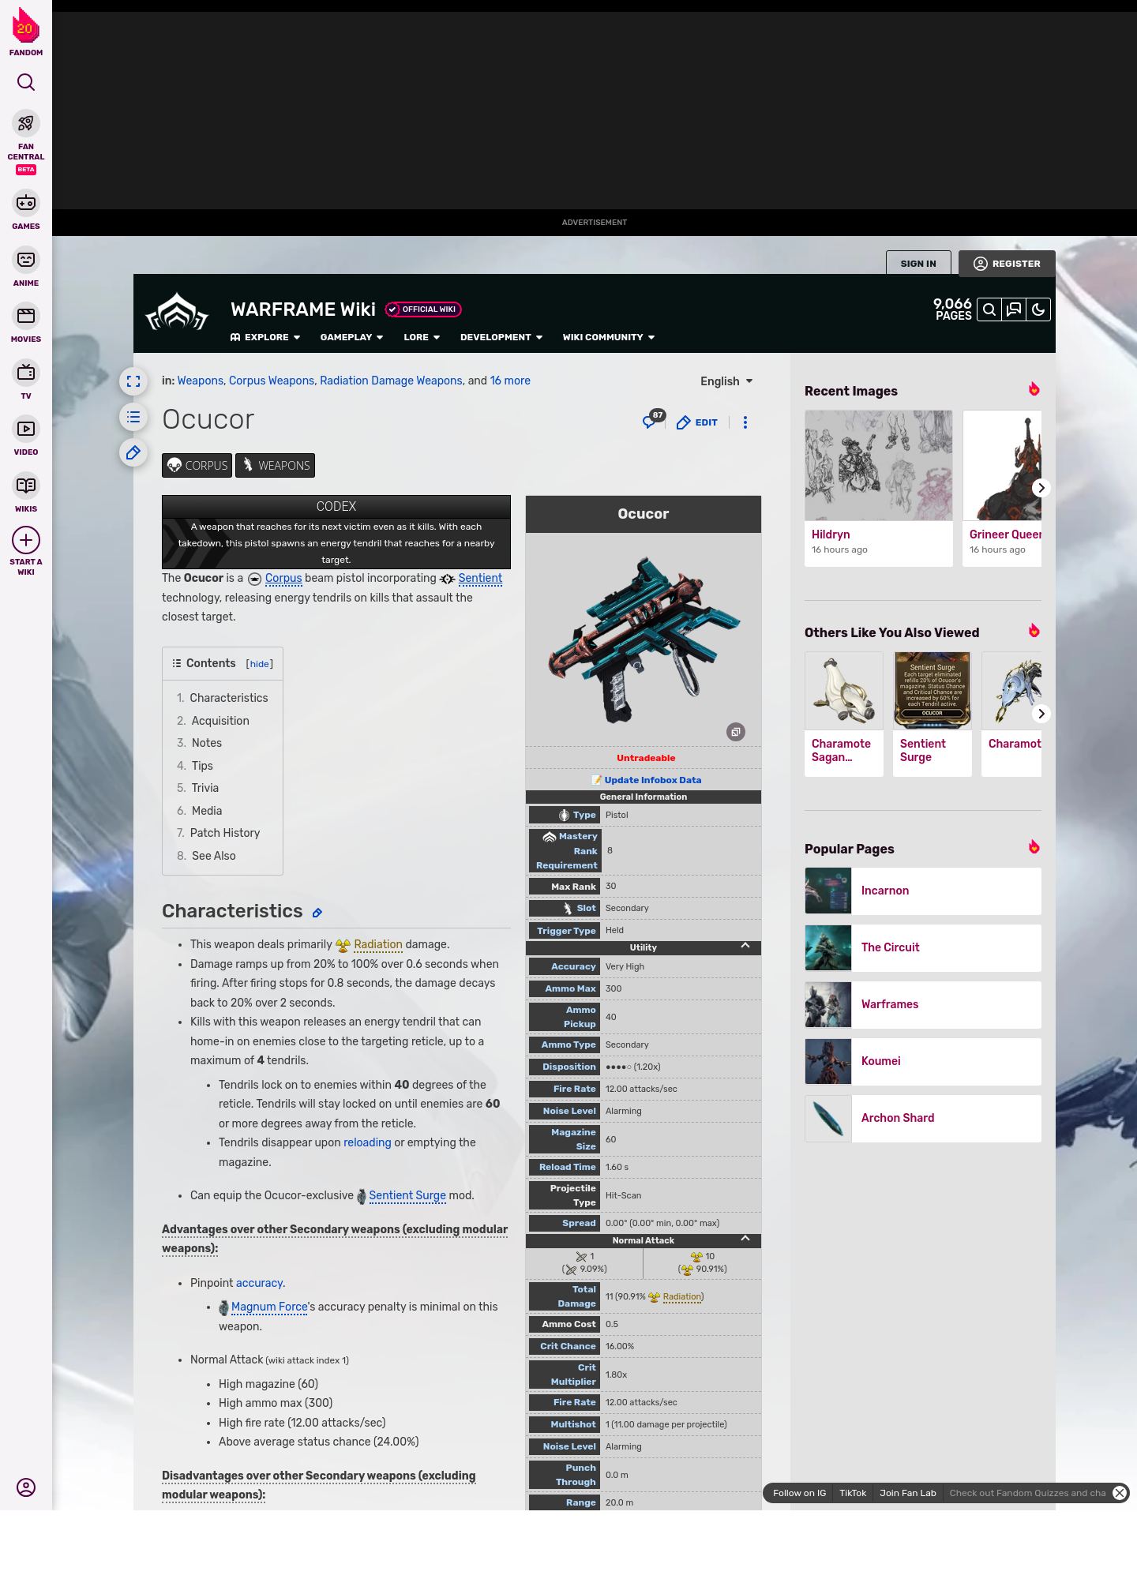The width and height of the screenshot is (1137, 1579).
Task: Expand page to full width
Action: (x=133, y=381)
